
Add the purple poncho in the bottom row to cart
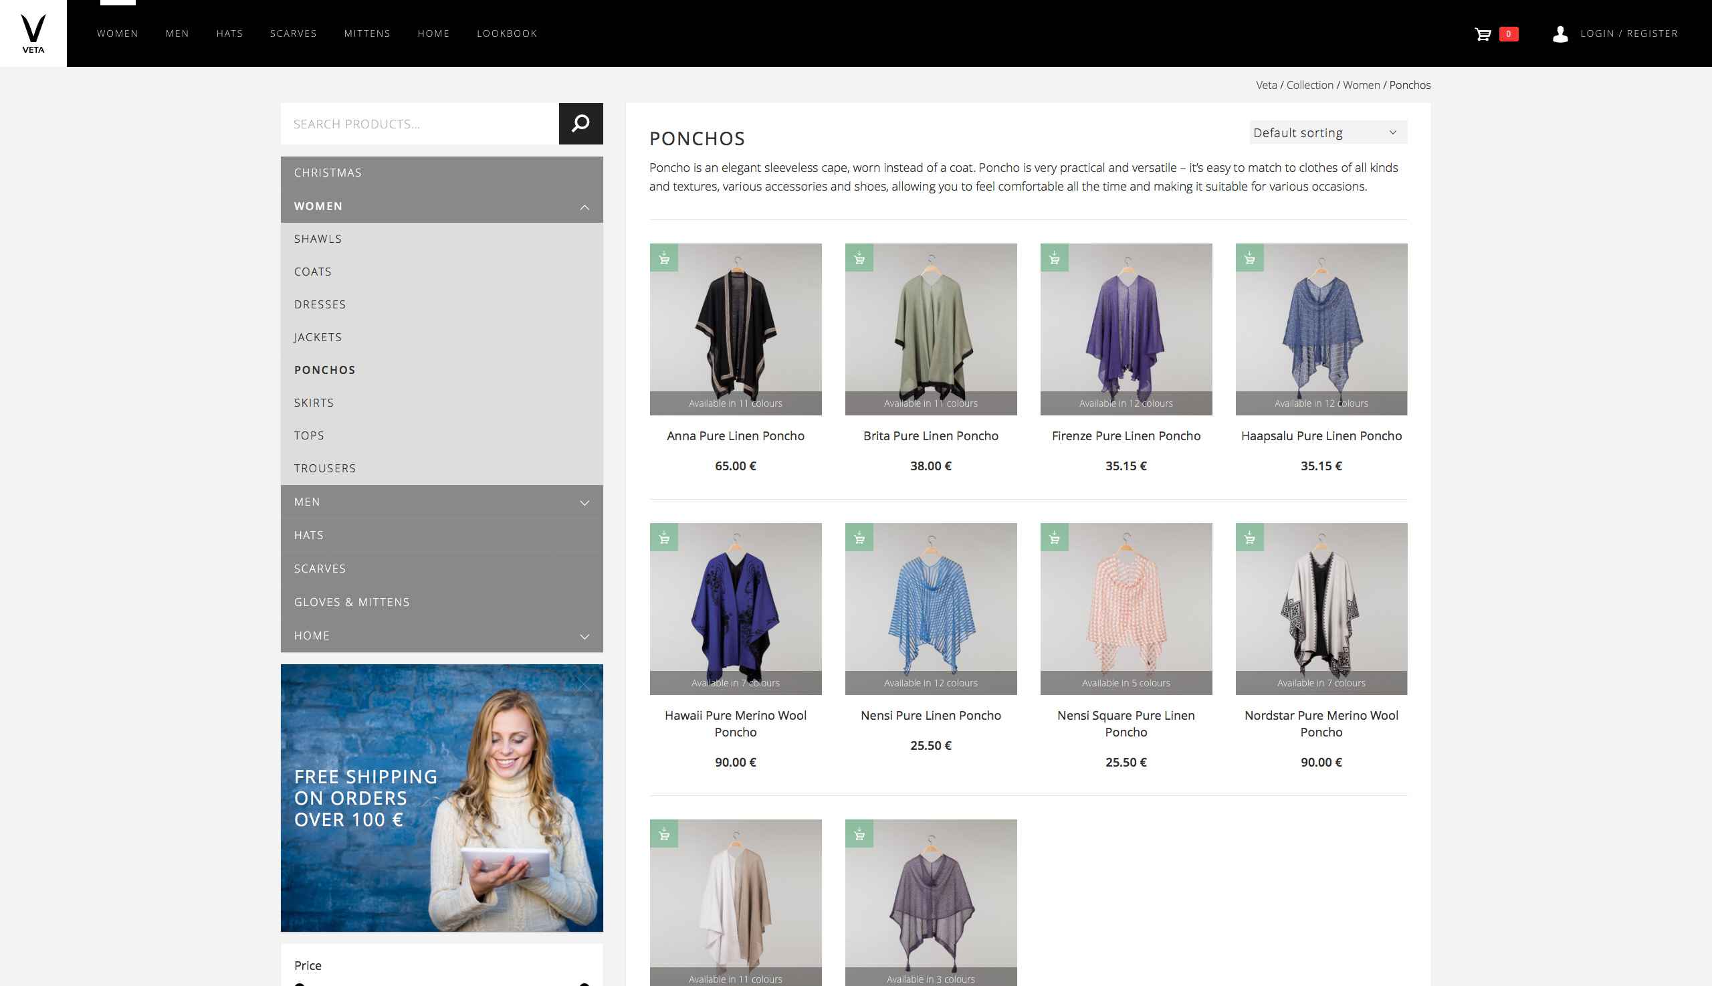859,834
